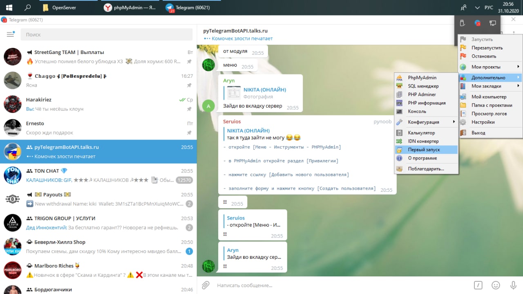The image size is (523, 294).
Task: Open Telegram hamburger menu
Action: pyautogui.click(x=11, y=34)
